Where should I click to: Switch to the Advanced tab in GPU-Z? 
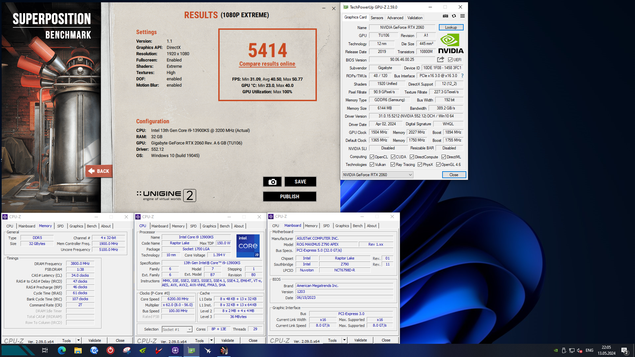tap(395, 18)
